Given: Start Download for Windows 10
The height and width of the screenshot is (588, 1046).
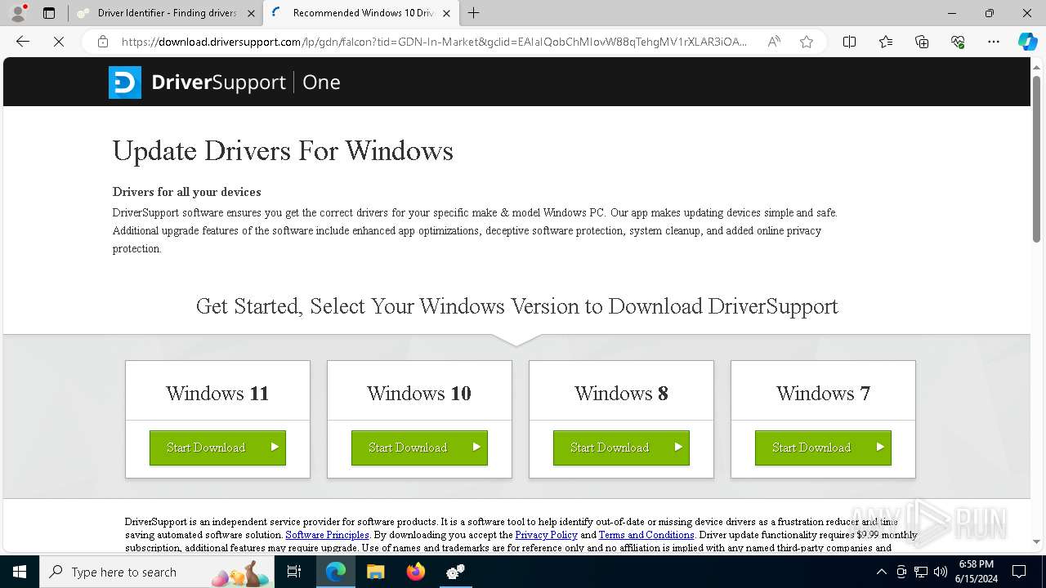Looking at the screenshot, I should [419, 448].
